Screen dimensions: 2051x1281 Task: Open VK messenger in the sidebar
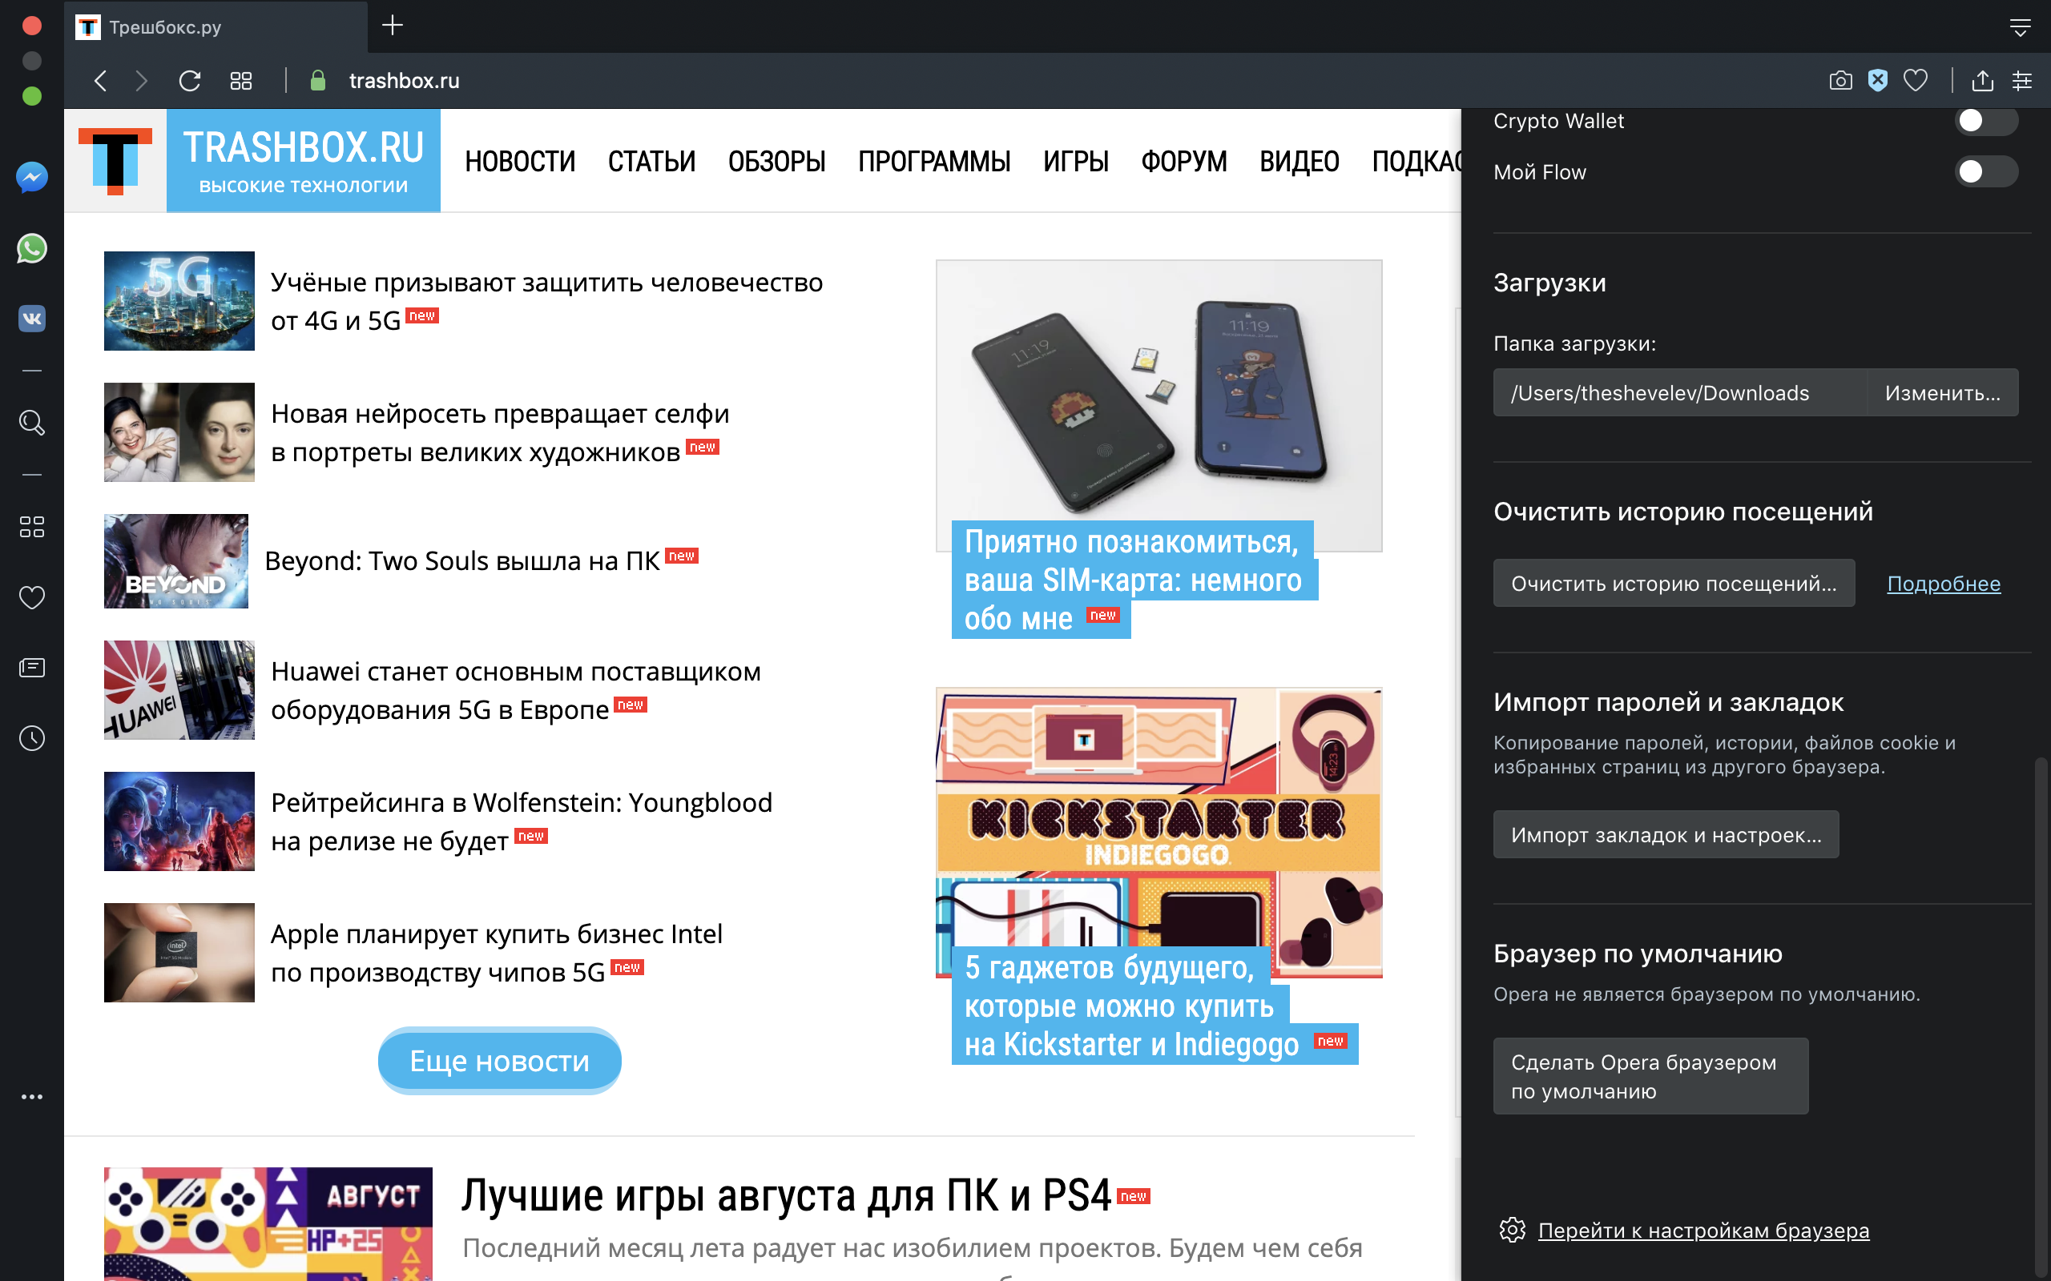point(31,319)
